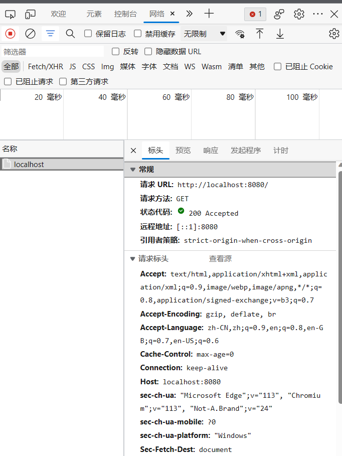Open the 发起程序 tab

tap(246, 150)
